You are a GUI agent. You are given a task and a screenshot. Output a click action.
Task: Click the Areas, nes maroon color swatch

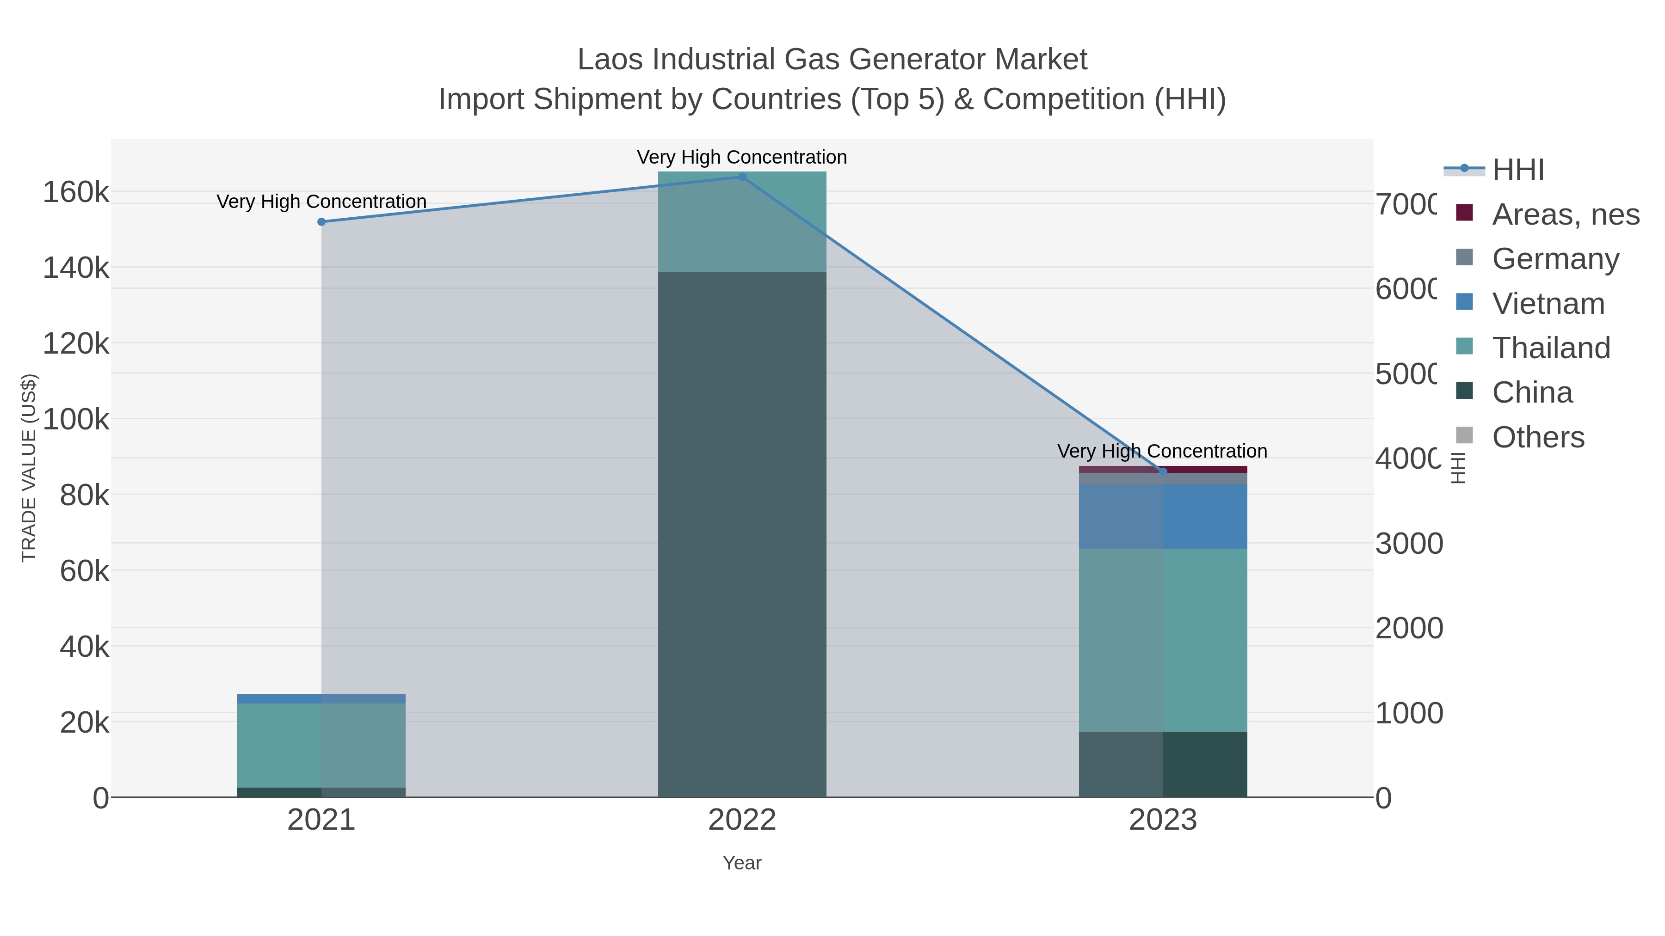coord(1465,213)
